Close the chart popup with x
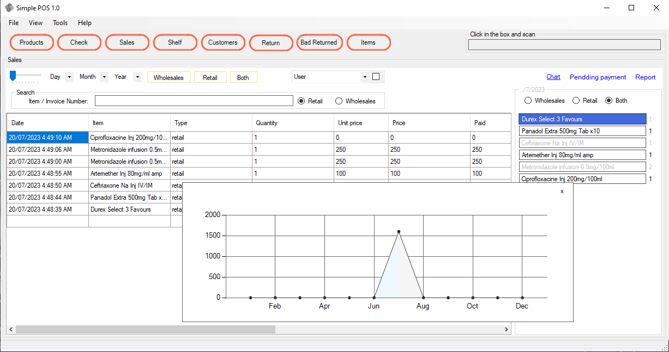Image resolution: width=669 pixels, height=352 pixels. coord(562,191)
